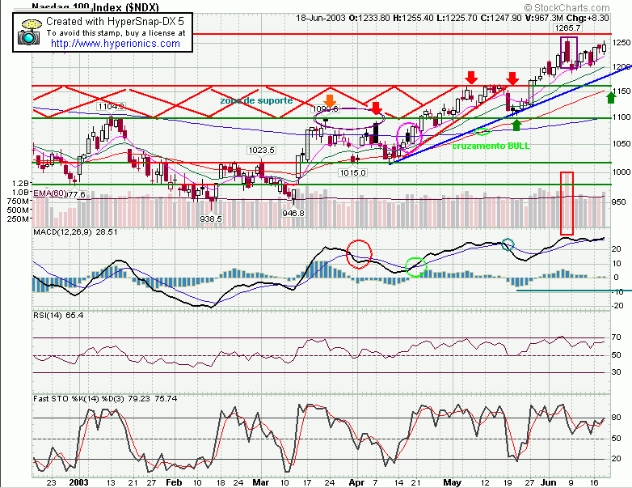This screenshot has width=632, height=488.
Task: Click the Jun month label on date axis
Action: (x=548, y=483)
